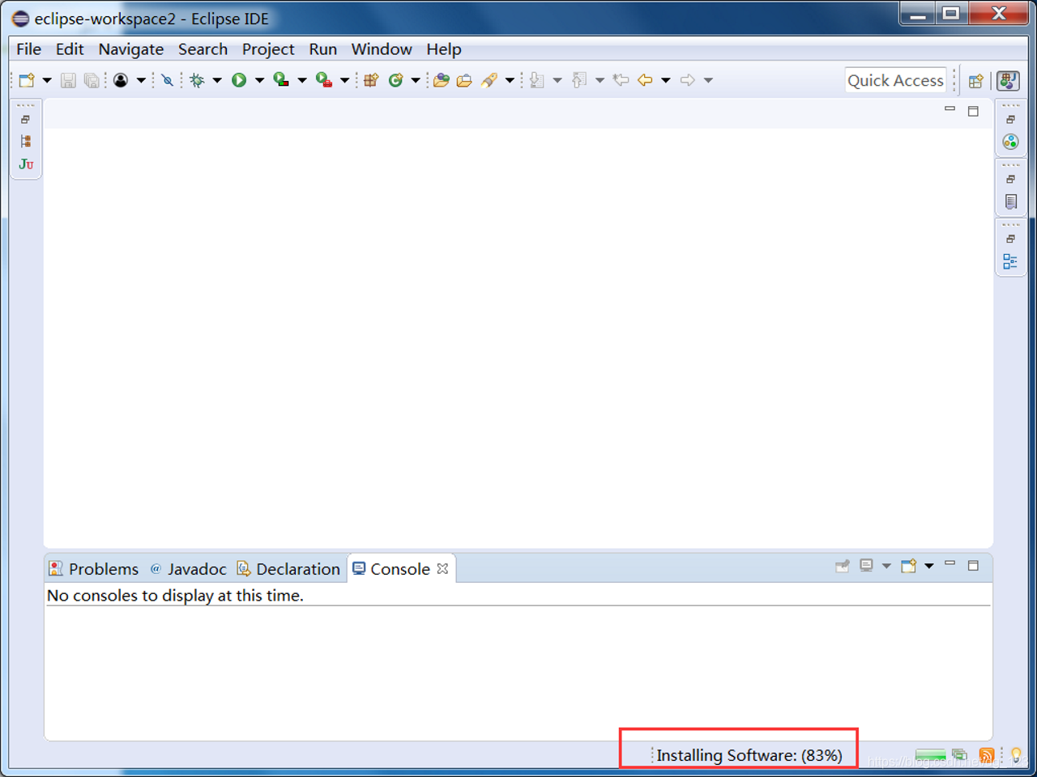Click the Debug bug icon
This screenshot has height=777, width=1037.
197,80
